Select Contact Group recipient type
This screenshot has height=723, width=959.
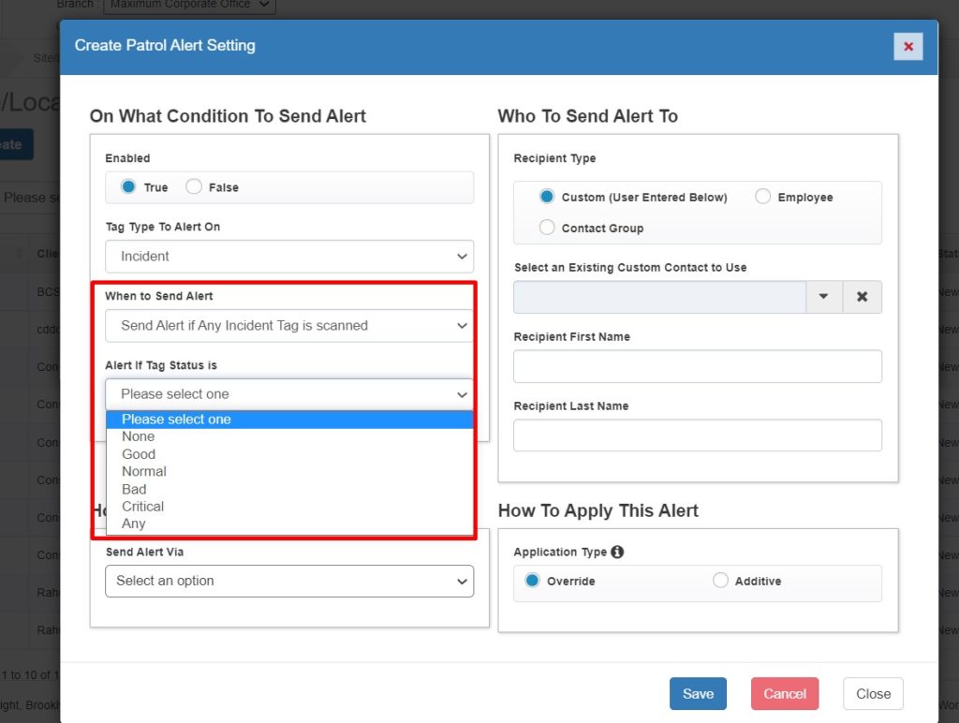[547, 228]
